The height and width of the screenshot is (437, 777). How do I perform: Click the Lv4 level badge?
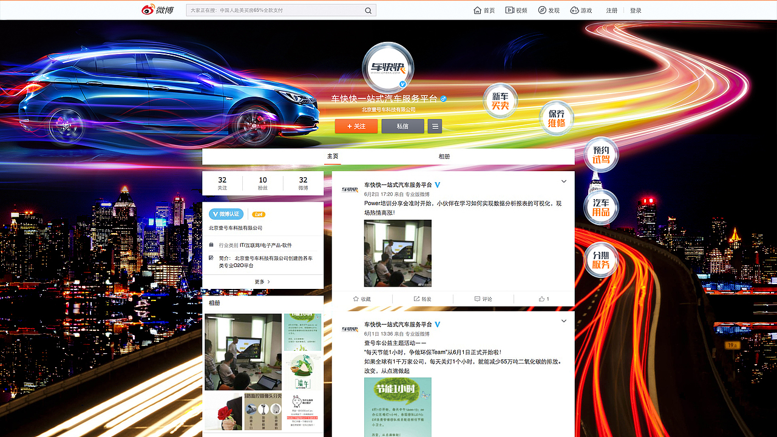tap(259, 214)
